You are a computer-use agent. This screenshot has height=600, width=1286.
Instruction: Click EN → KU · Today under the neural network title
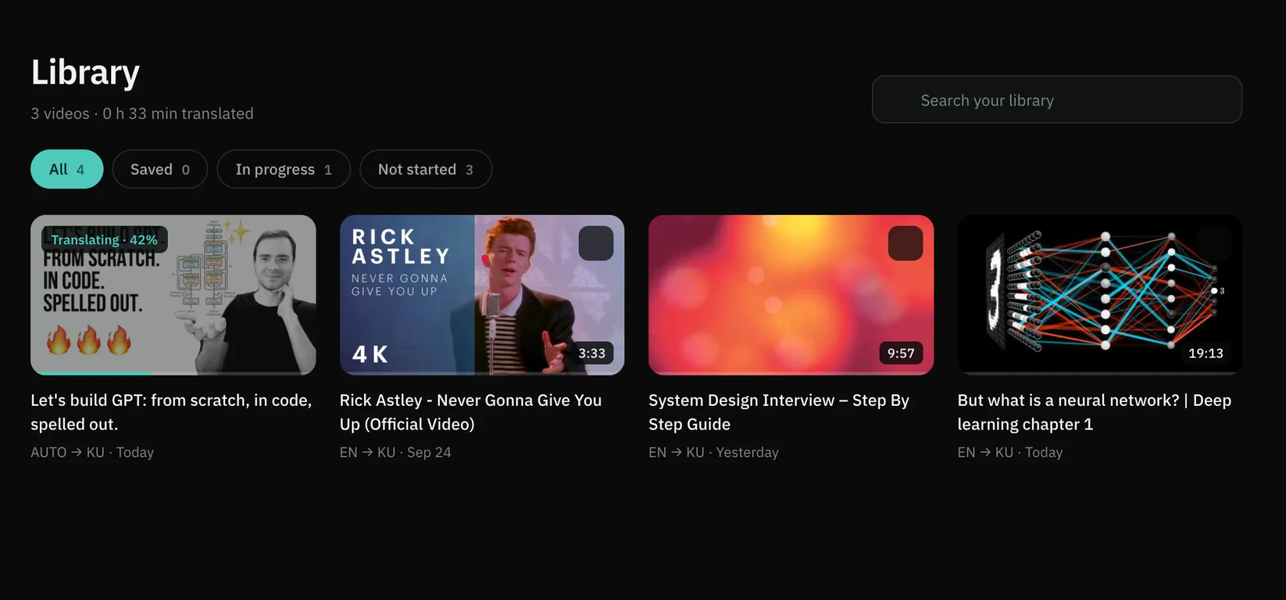(x=1010, y=452)
